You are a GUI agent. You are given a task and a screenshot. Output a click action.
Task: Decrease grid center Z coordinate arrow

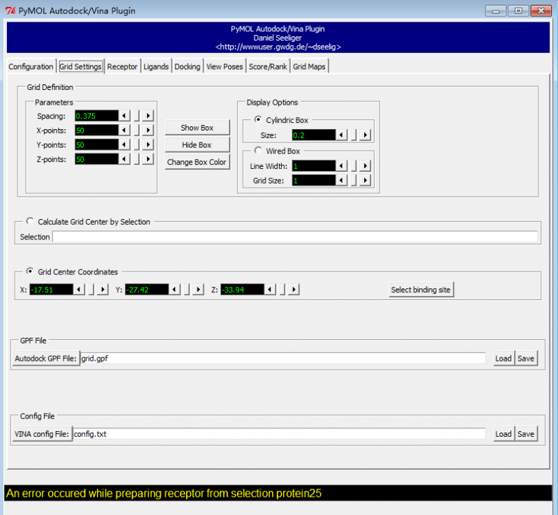[270, 290]
